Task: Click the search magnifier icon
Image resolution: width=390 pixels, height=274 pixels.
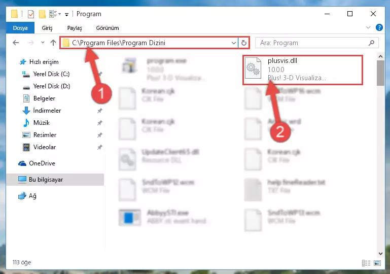Action: 371,43
